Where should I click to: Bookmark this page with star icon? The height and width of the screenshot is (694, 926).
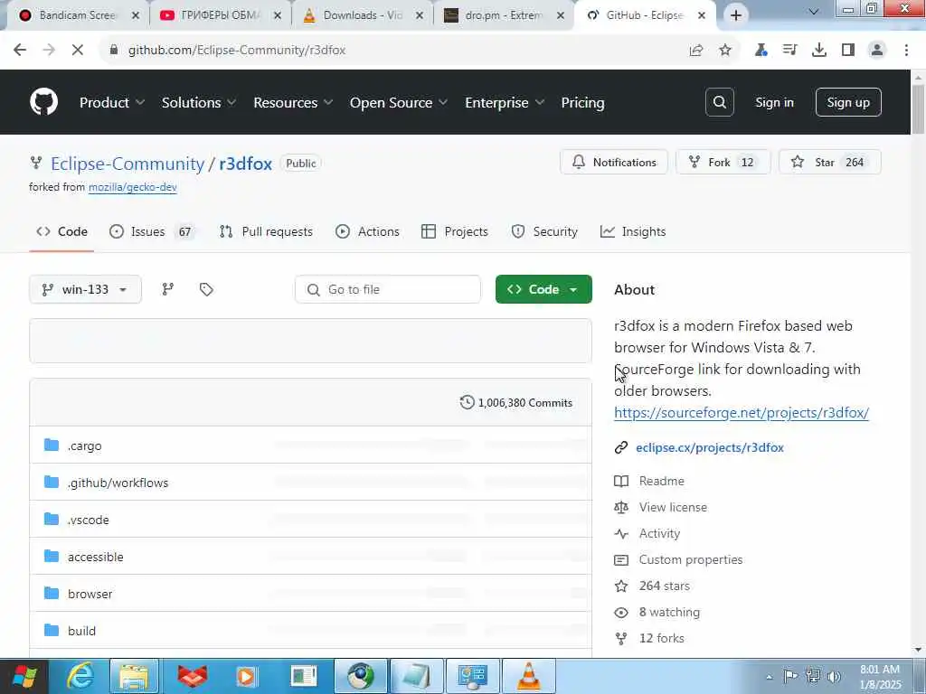[x=725, y=51]
